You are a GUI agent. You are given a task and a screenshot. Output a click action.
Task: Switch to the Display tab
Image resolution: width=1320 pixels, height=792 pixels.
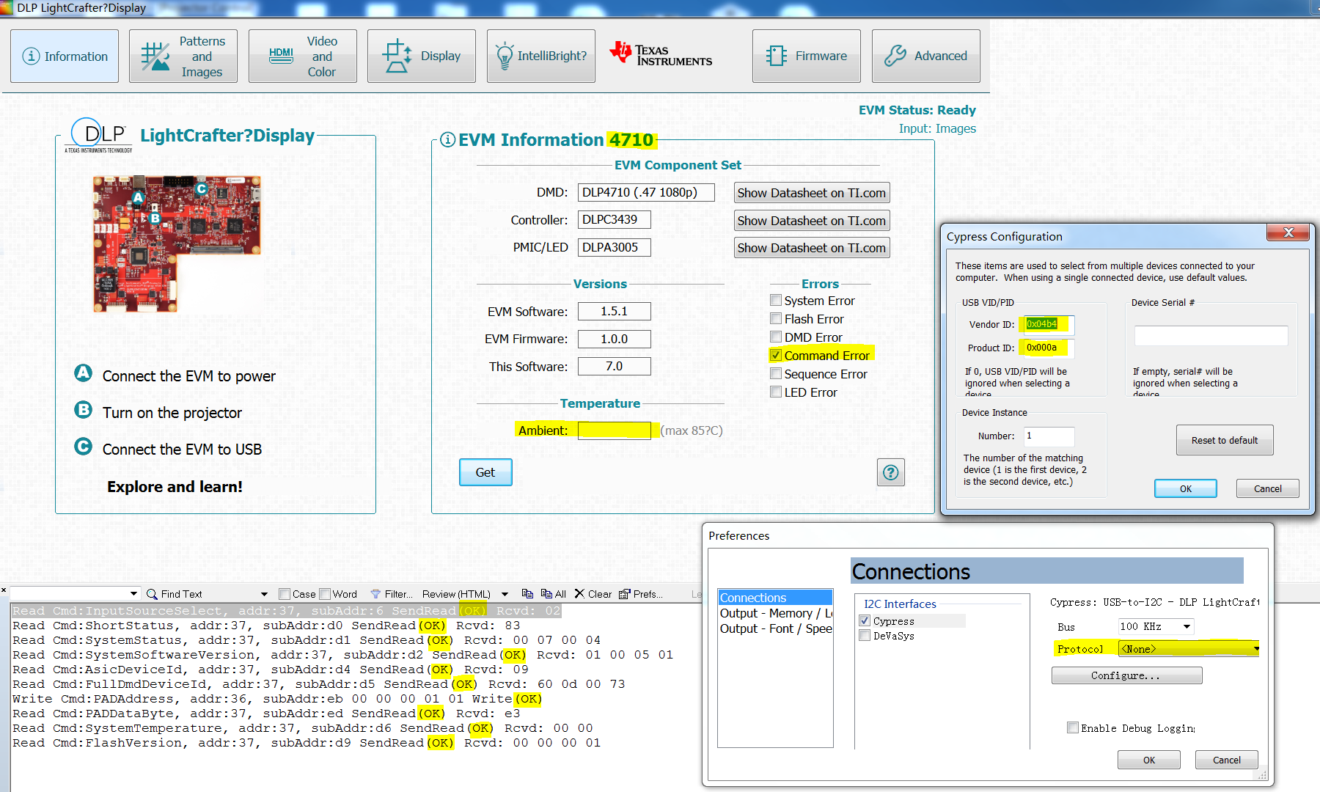point(422,56)
